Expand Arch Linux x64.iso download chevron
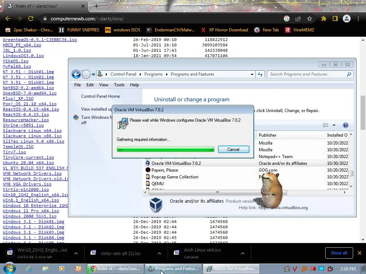 coord(243,253)
